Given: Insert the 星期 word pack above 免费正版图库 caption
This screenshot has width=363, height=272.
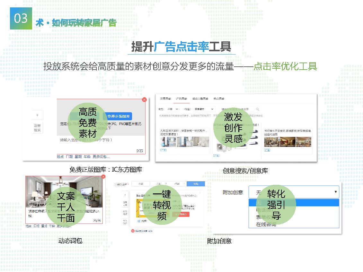Looking at the screenshot, I should [x=78, y=157].
